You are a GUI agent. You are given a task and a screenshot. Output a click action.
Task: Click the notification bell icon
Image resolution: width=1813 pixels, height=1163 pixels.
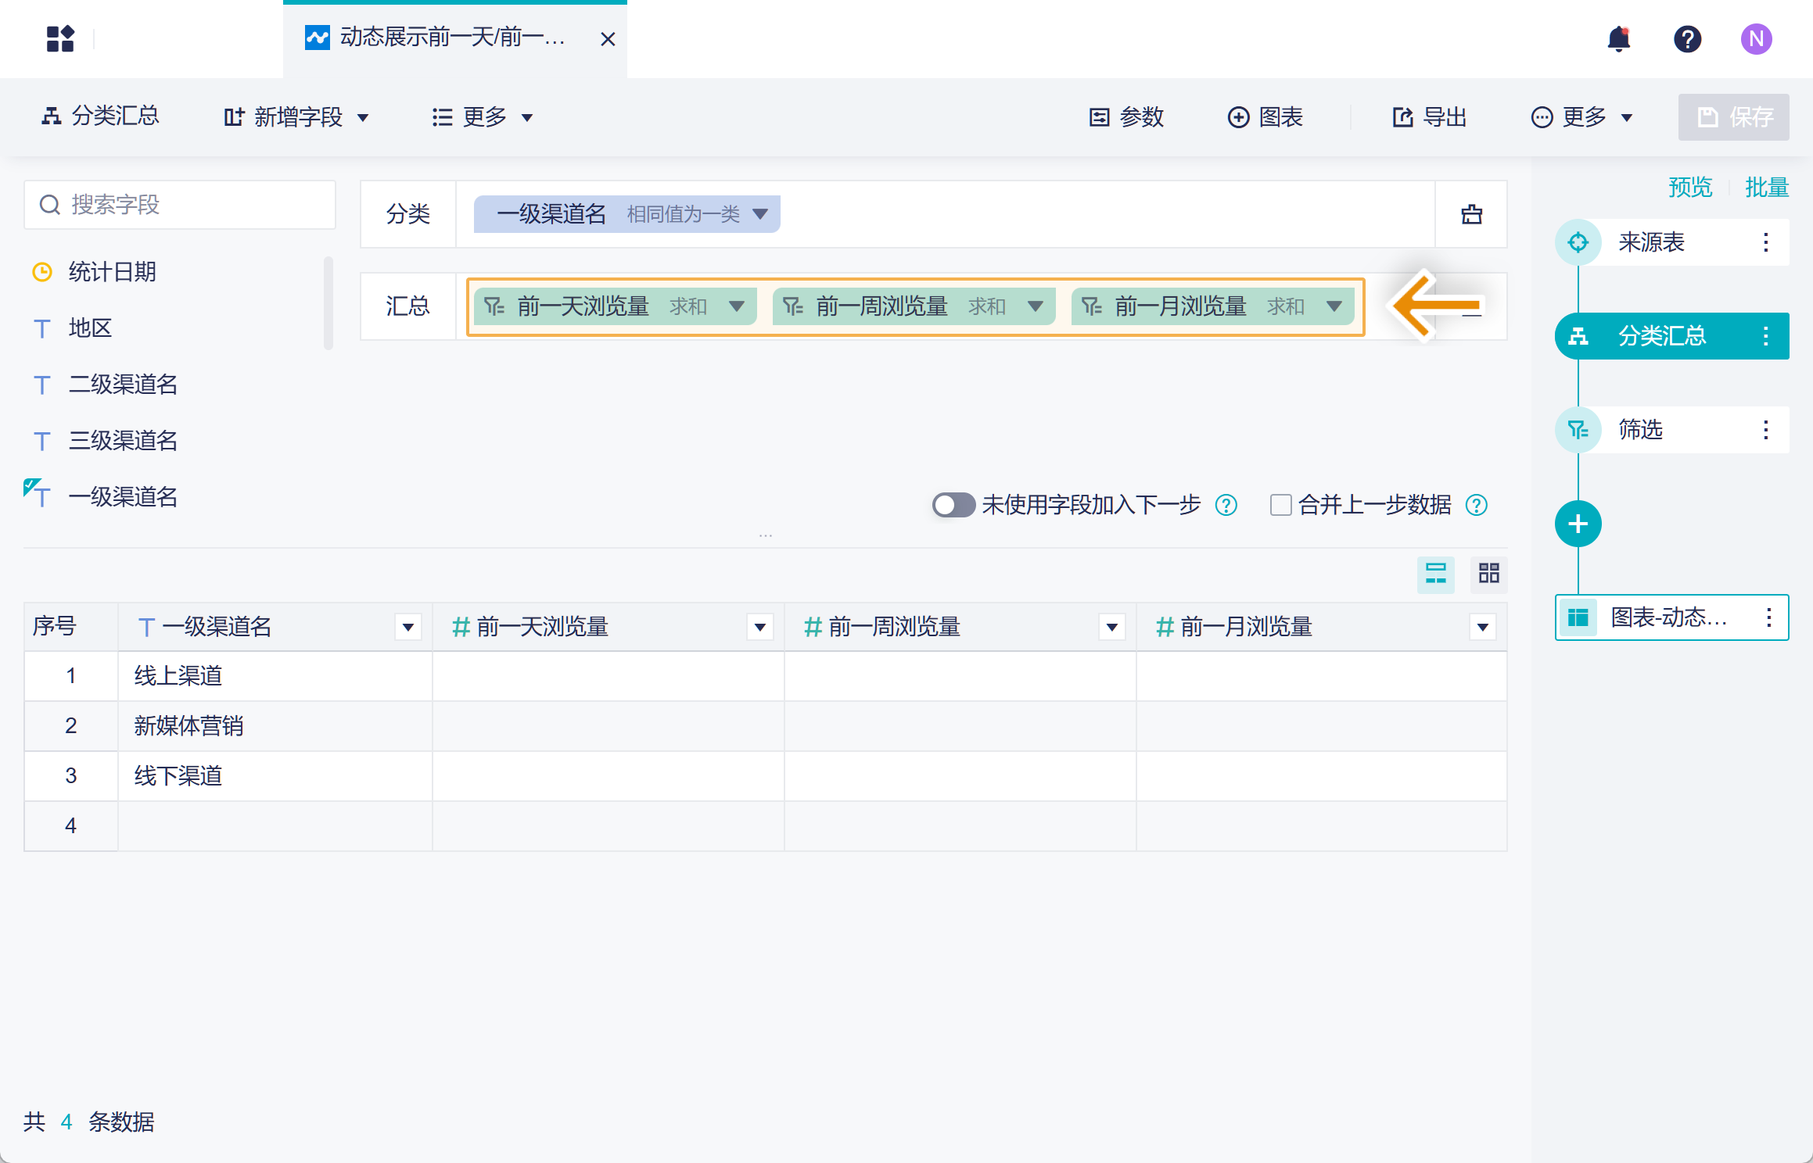tap(1618, 39)
